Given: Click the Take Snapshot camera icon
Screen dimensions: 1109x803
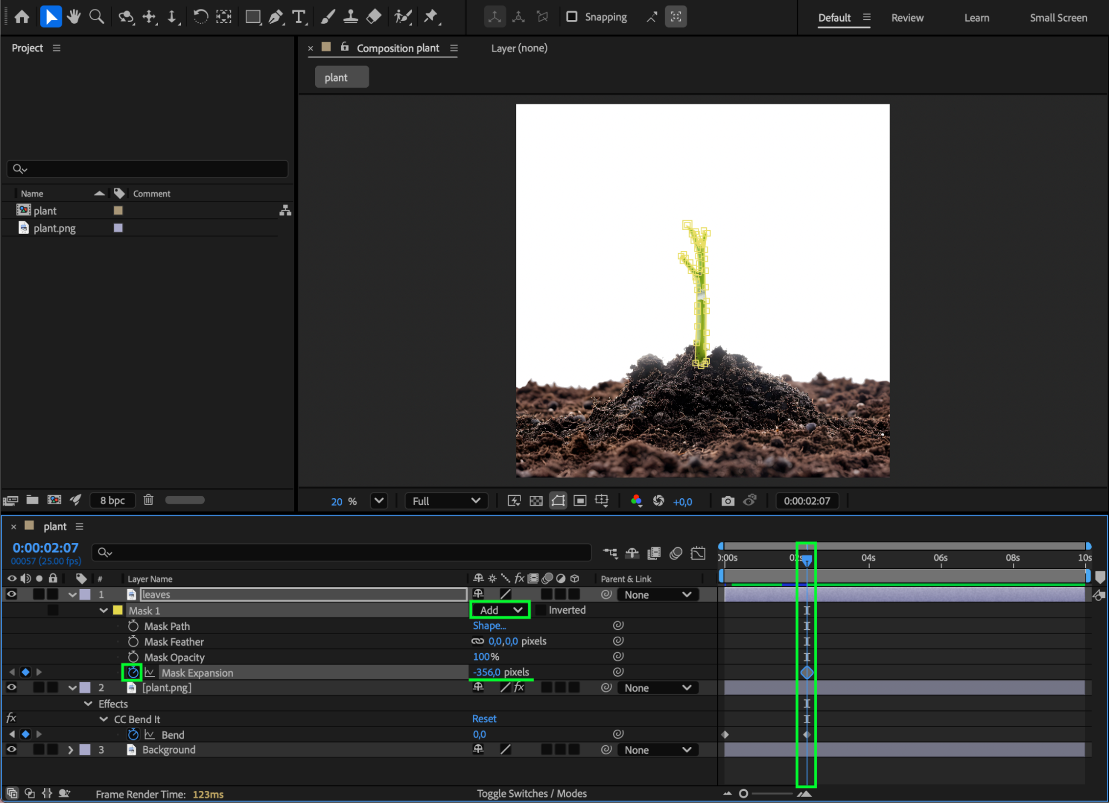Looking at the screenshot, I should [727, 501].
